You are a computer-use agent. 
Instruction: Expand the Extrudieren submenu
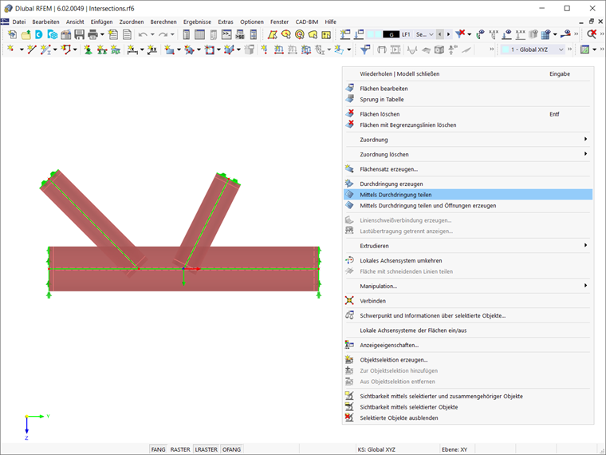(x=468, y=246)
